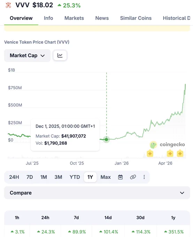Click the middle yellow star event marker
The width and height of the screenshot is (193, 237).
pos(170,154)
